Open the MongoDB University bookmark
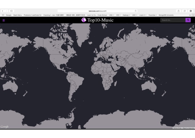Viewport: 195px width, 138px height. point(166,15)
